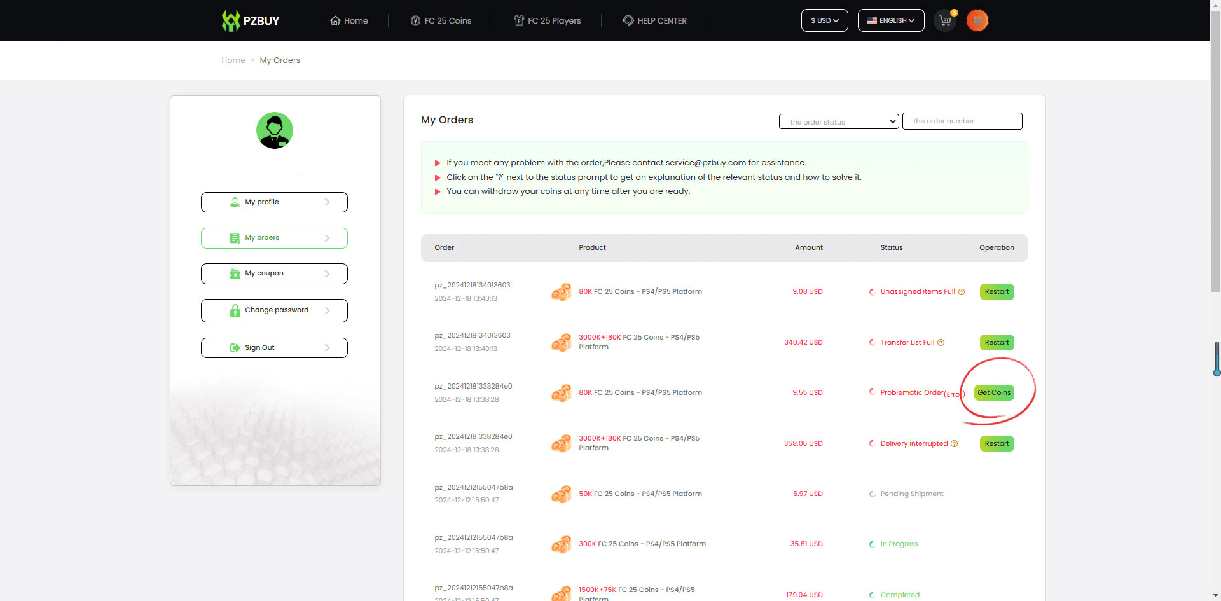Click the My orders clipboard icon

click(235, 238)
